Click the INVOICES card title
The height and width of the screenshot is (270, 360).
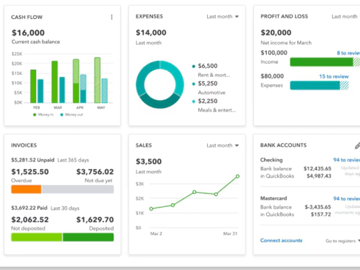click(24, 145)
